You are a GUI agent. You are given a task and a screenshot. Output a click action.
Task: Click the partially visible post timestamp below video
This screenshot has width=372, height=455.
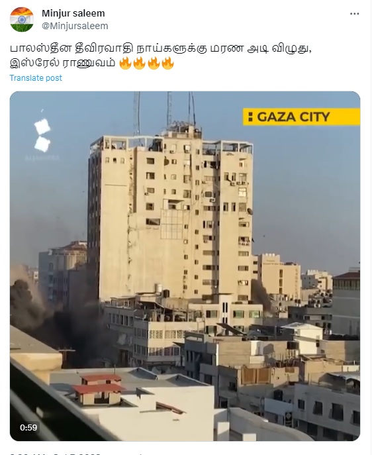55,454
